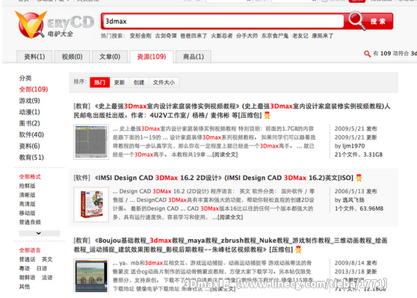Switch to the 资源(109) tab
Image resolution: width=417 pixels, height=298 pixels.
tap(152, 56)
